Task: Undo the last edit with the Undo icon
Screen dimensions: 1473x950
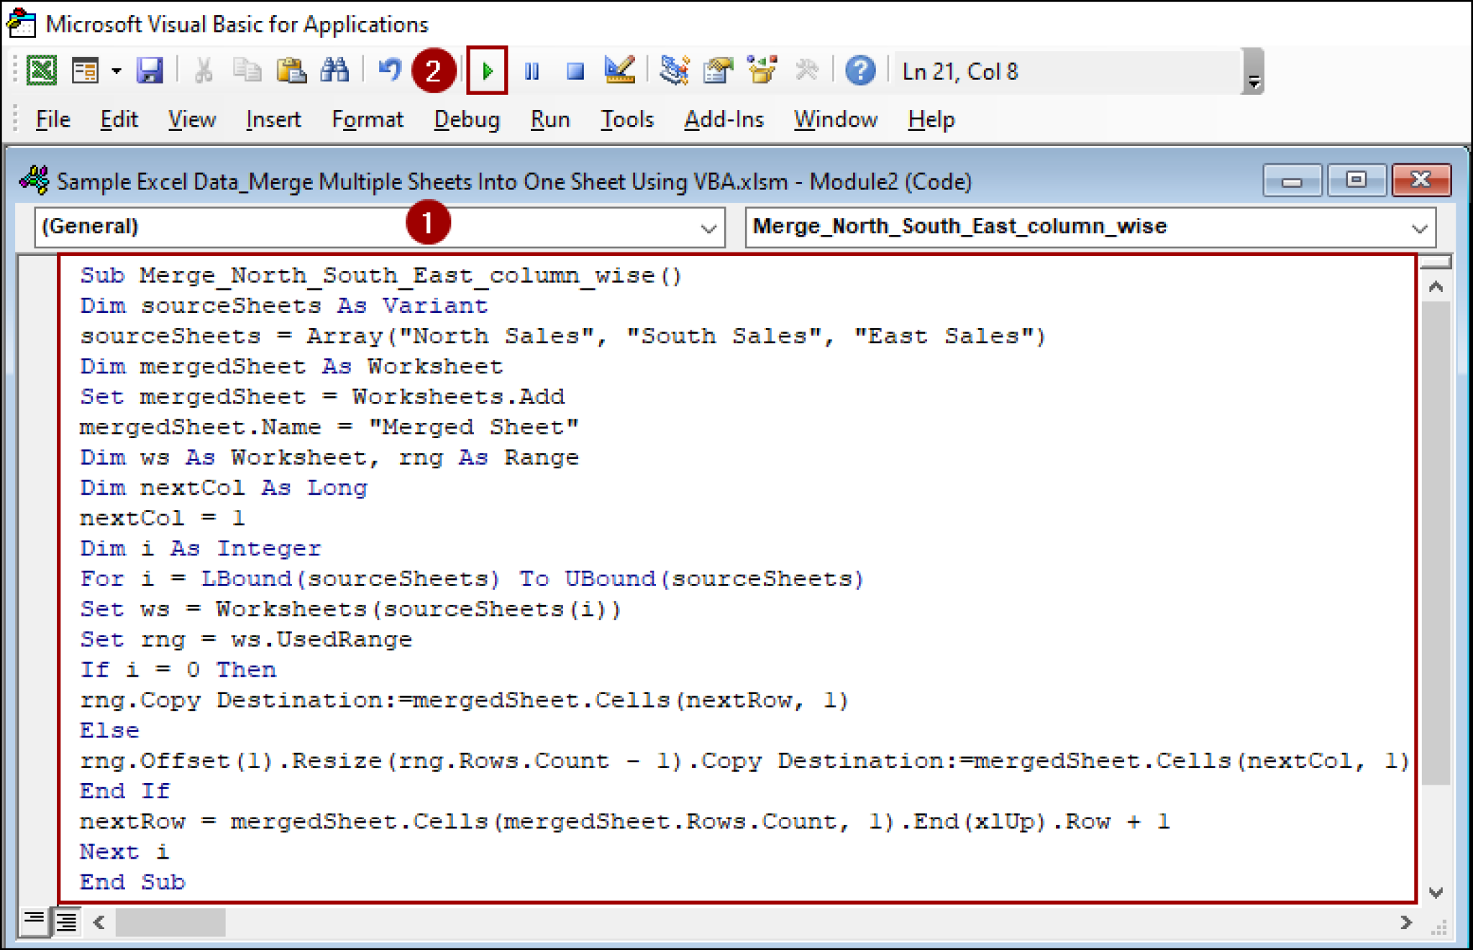Action: click(388, 70)
